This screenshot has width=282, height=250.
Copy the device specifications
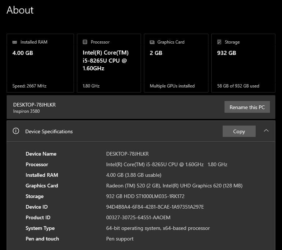pos(239,131)
